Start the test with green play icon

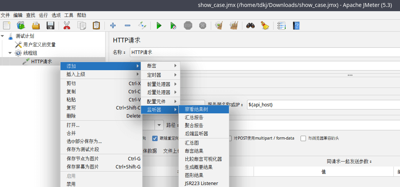click(159, 25)
